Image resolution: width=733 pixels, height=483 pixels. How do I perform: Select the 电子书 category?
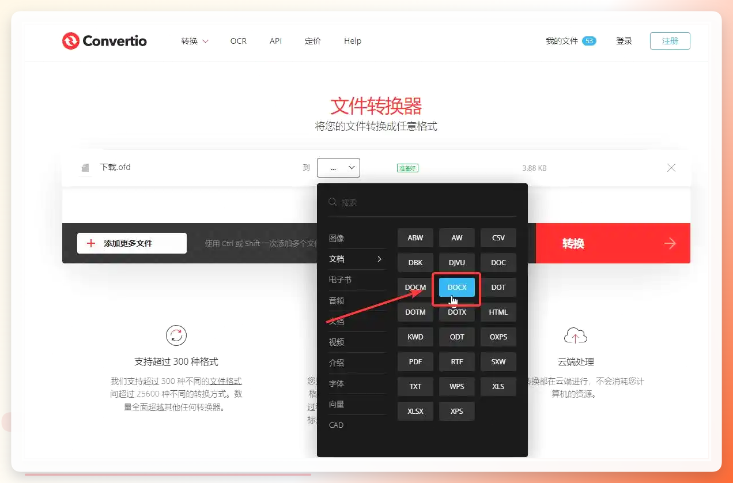click(340, 280)
